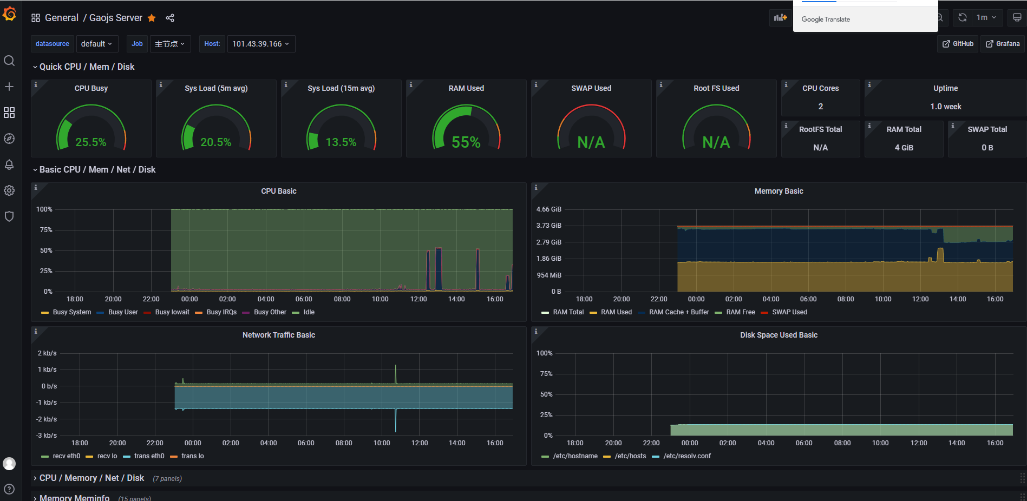Star the Gaojs Server dashboard

[x=152, y=18]
